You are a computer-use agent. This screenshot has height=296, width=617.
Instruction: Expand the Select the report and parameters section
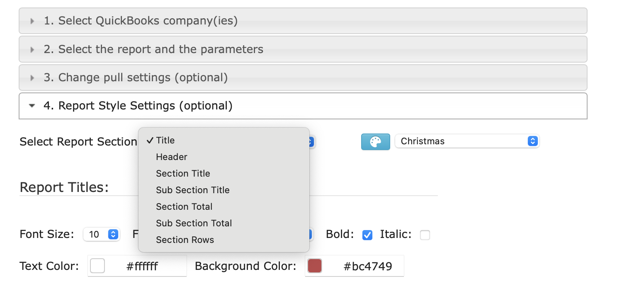303,49
